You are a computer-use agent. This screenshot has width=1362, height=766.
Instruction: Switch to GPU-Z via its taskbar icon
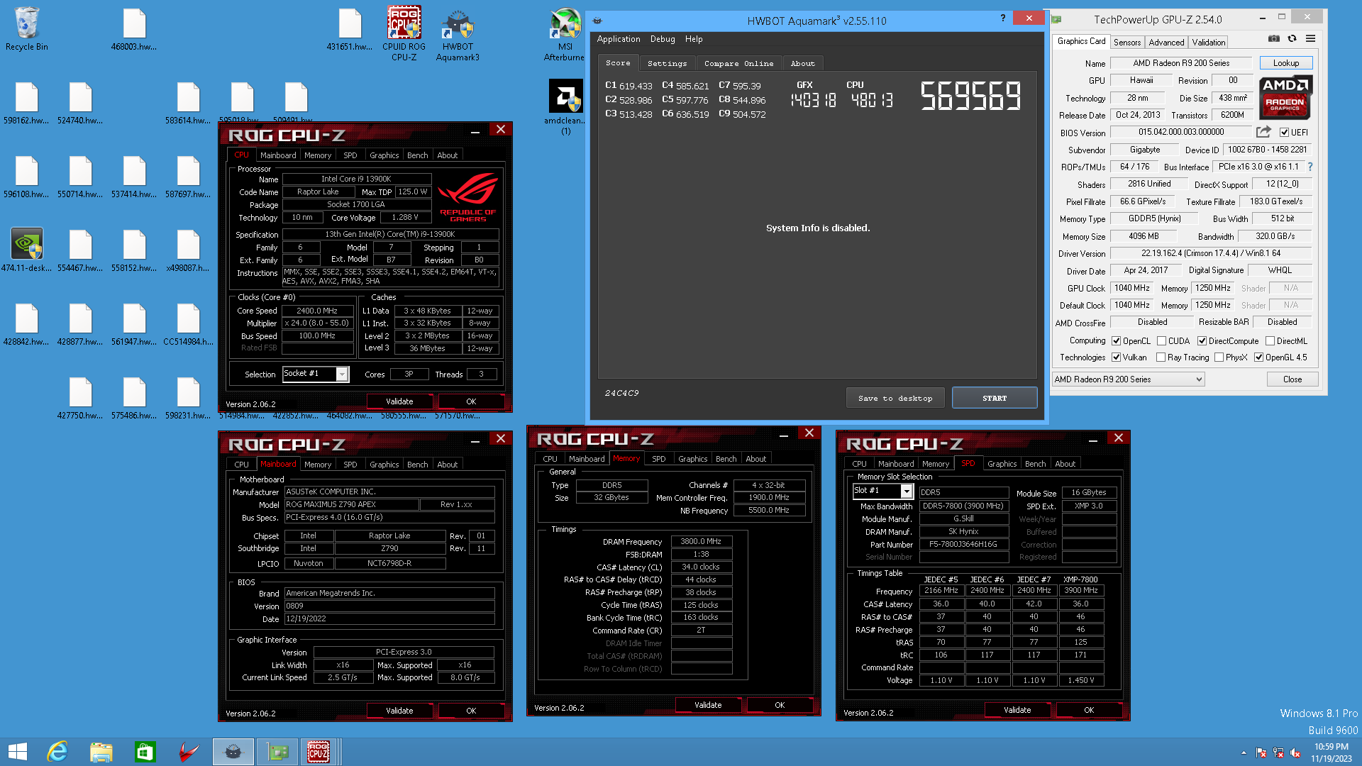coord(277,752)
